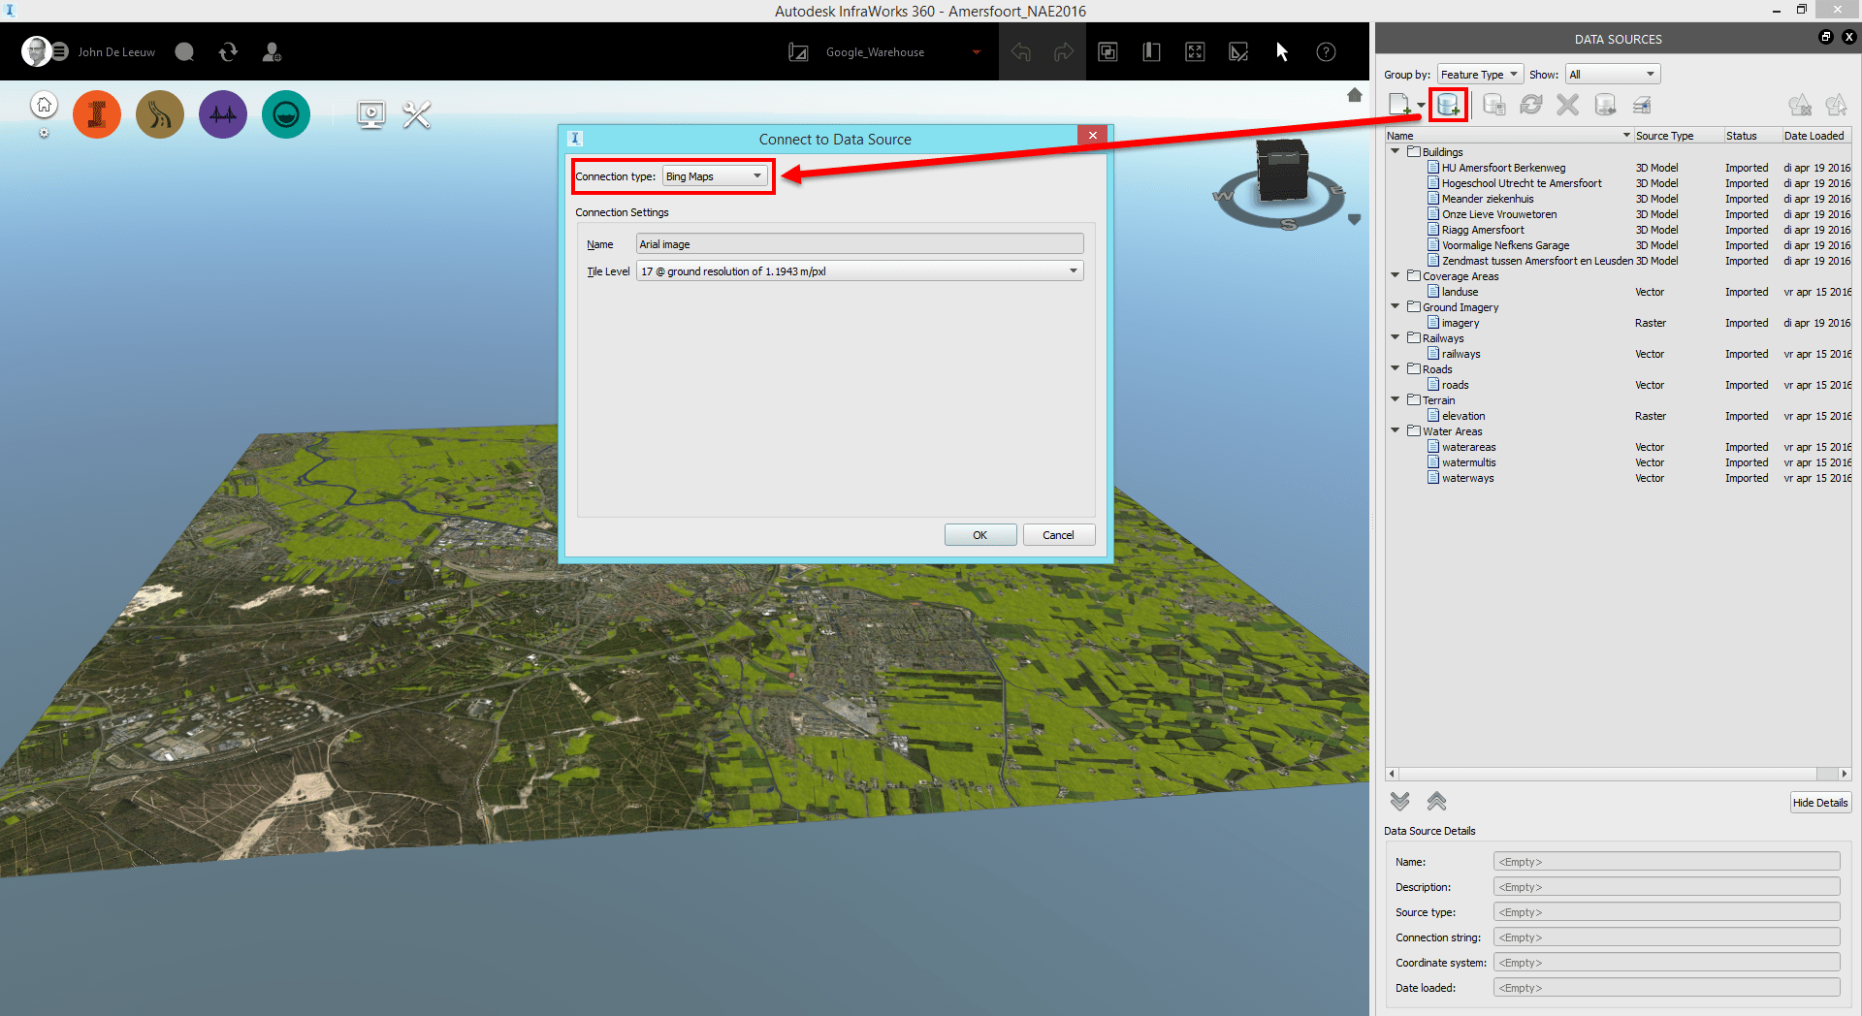The width and height of the screenshot is (1862, 1016).
Task: Click the orange InfraWorks model icon
Action: pos(97,113)
